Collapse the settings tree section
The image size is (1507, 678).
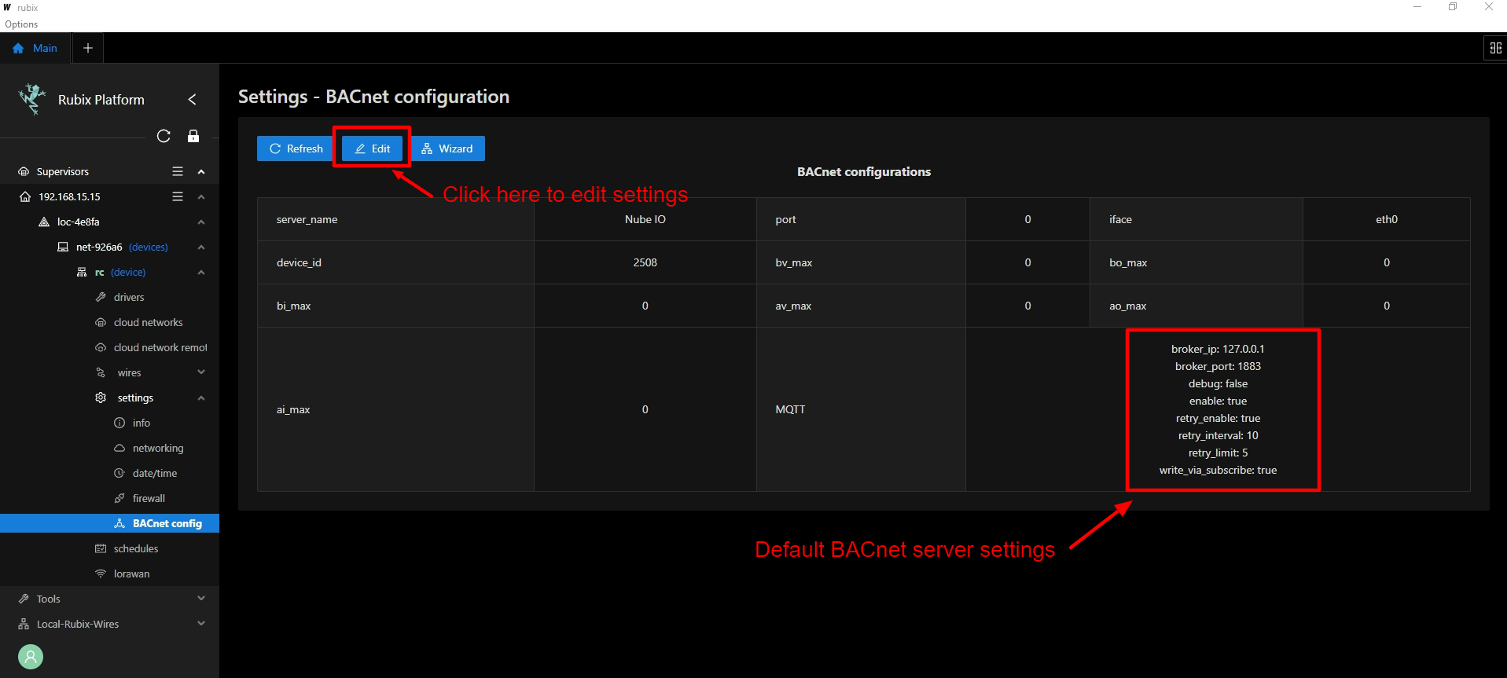[201, 398]
